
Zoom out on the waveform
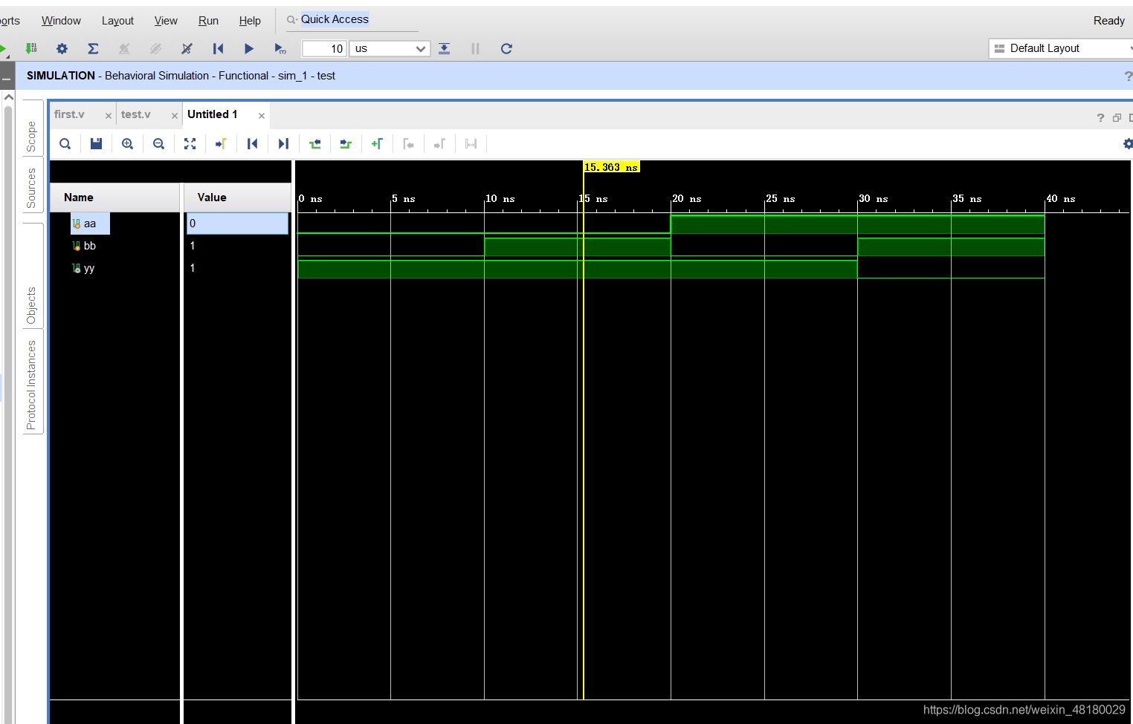click(x=158, y=144)
